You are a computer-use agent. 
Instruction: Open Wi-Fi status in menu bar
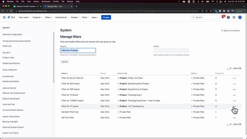[x=213, y=2]
